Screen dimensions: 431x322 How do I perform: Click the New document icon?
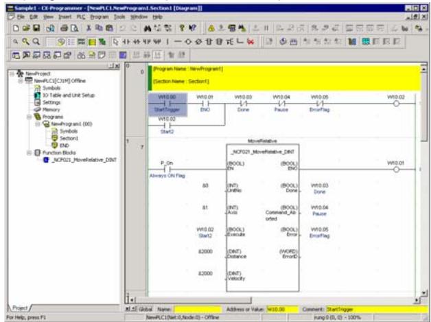tap(16, 28)
